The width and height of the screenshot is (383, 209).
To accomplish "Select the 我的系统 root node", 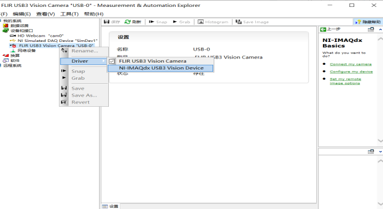I will coord(12,21).
